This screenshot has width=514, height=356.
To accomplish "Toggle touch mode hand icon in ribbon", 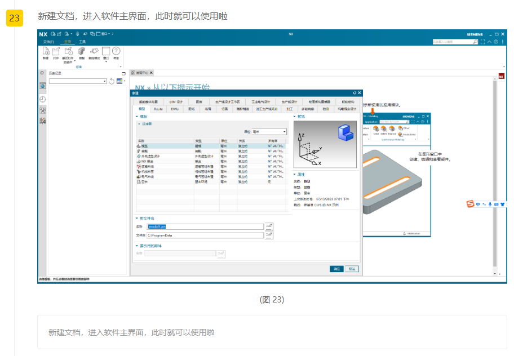I will tap(94, 51).
